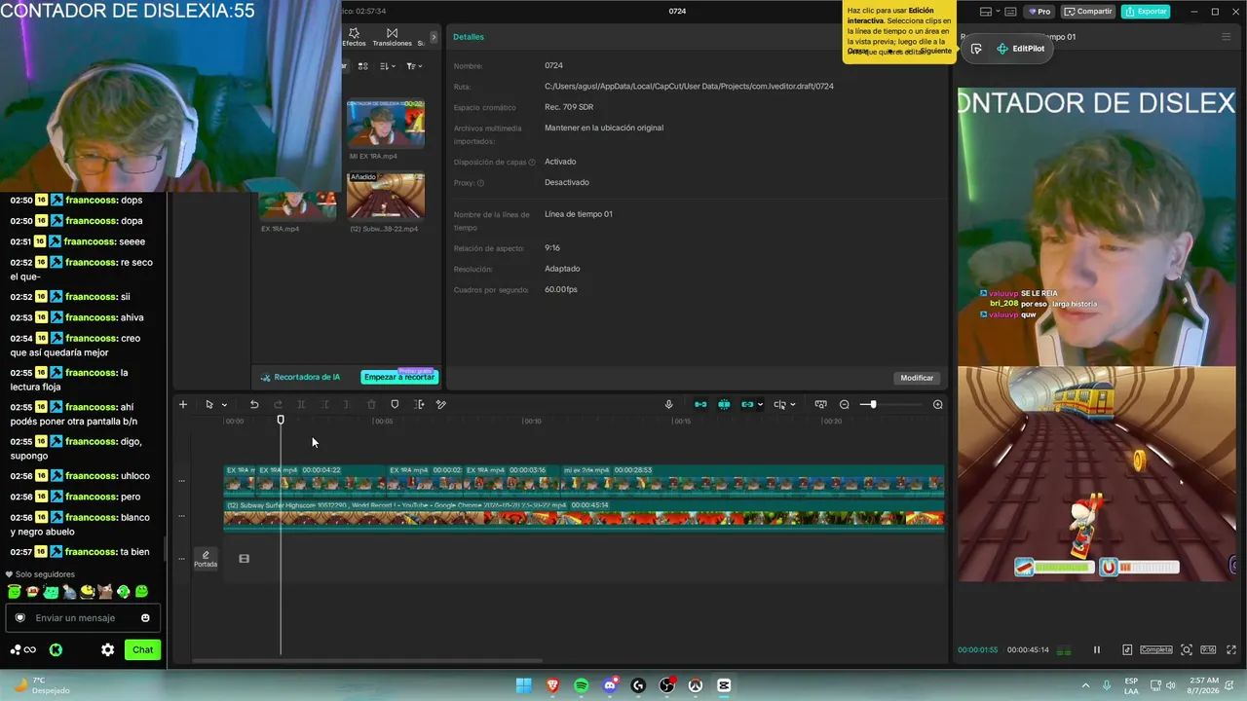Viewport: 1247px width, 701px height.
Task: Click the magic edit wand icon
Action: point(441,404)
